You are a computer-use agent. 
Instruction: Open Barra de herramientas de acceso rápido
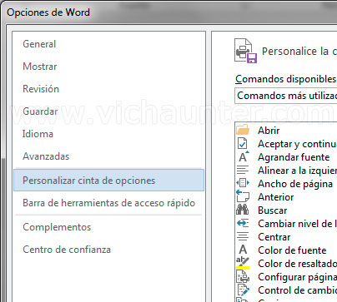pyautogui.click(x=108, y=203)
